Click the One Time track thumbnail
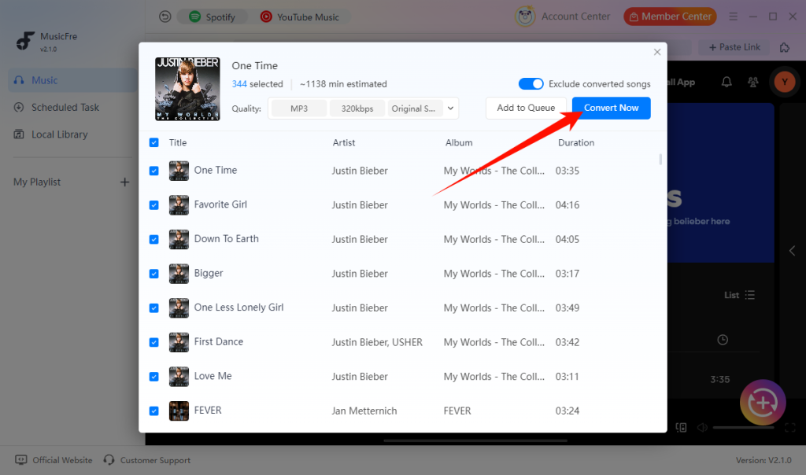The image size is (806, 475). 179,171
